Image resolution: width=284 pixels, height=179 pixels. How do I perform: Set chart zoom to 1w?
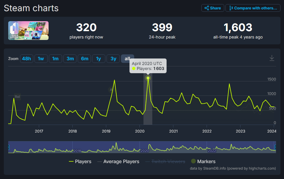click(41, 58)
